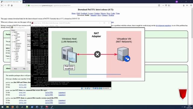193x109 pixels.
Task: Collapse the Terminal tree node in PuTTY
Action: (x=12, y=35)
